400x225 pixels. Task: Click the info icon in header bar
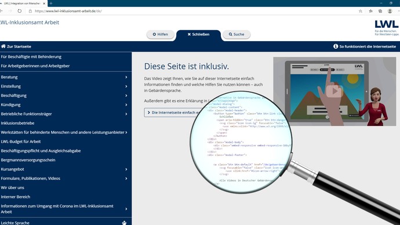tap(336, 46)
